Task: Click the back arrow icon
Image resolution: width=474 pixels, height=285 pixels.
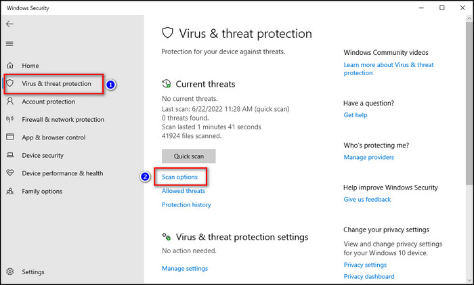Action: click(9, 24)
